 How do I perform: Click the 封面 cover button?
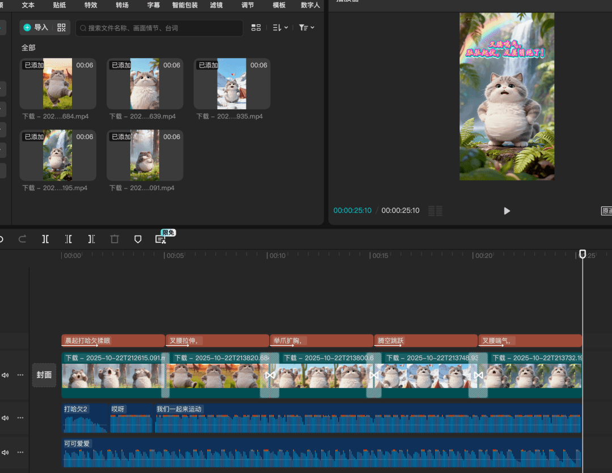44,375
